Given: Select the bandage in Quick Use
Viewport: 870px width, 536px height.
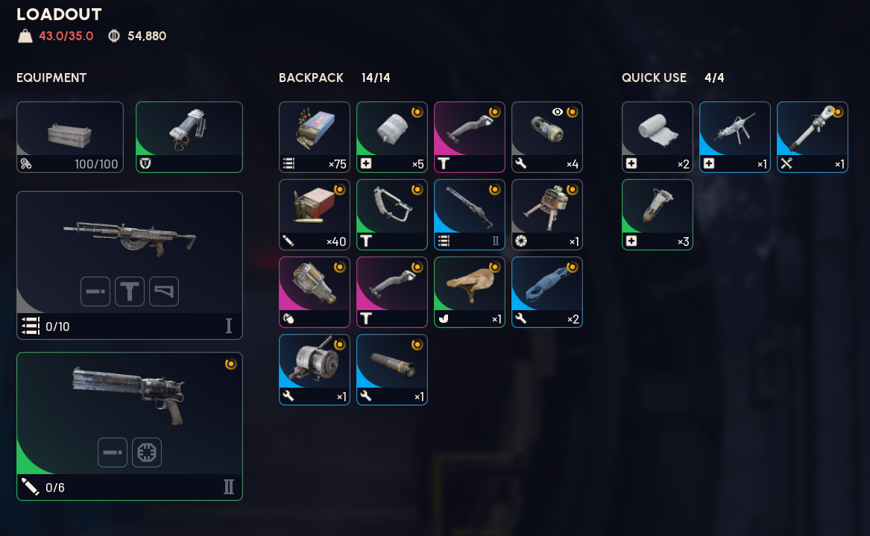Looking at the screenshot, I should (657, 137).
